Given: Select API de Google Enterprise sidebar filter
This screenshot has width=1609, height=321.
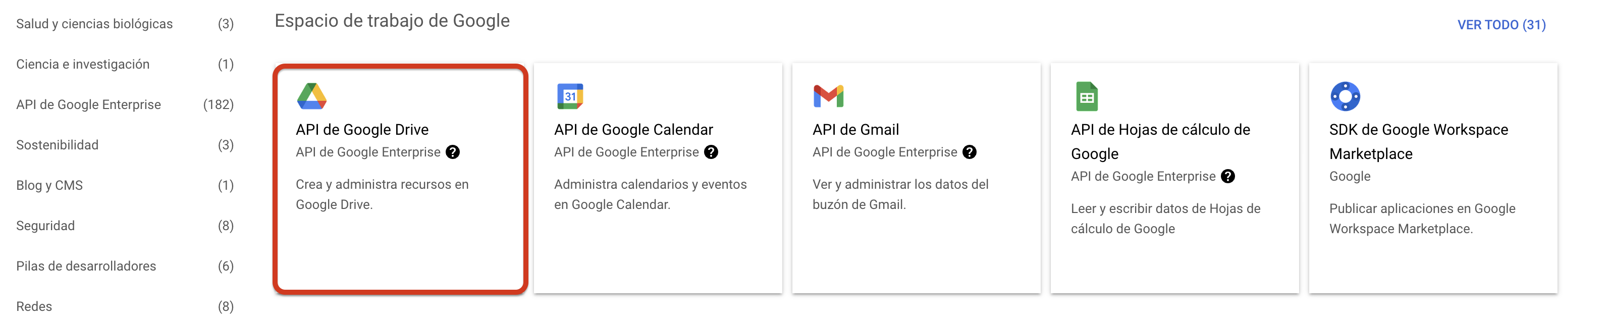Looking at the screenshot, I should [89, 105].
